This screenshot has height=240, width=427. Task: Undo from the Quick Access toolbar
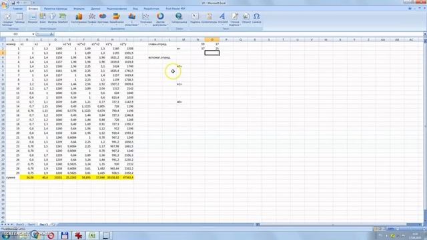[18, 3]
